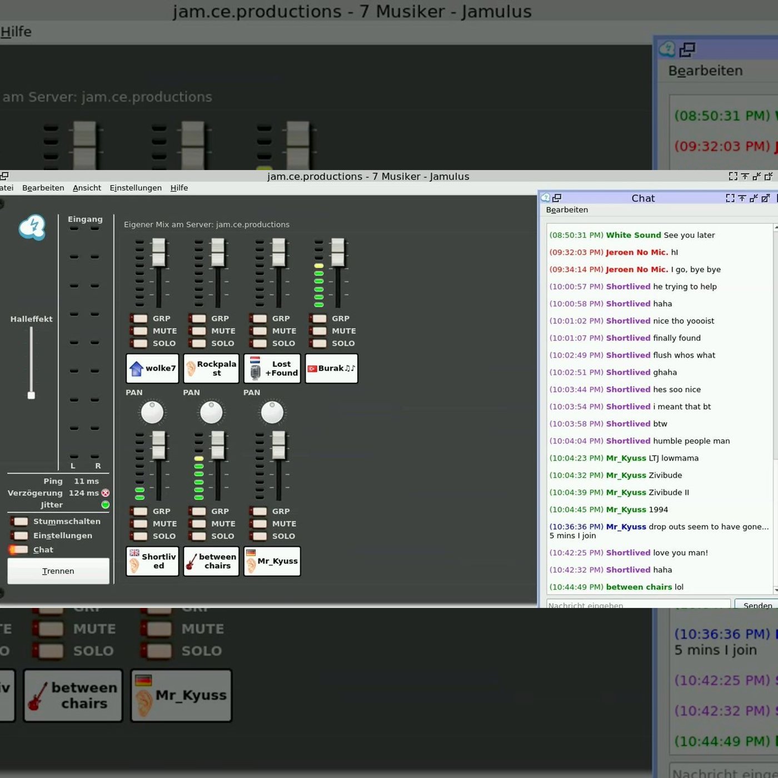Toggle the Einstellungen switch in the left panel
778x778 pixels.
[x=19, y=536]
